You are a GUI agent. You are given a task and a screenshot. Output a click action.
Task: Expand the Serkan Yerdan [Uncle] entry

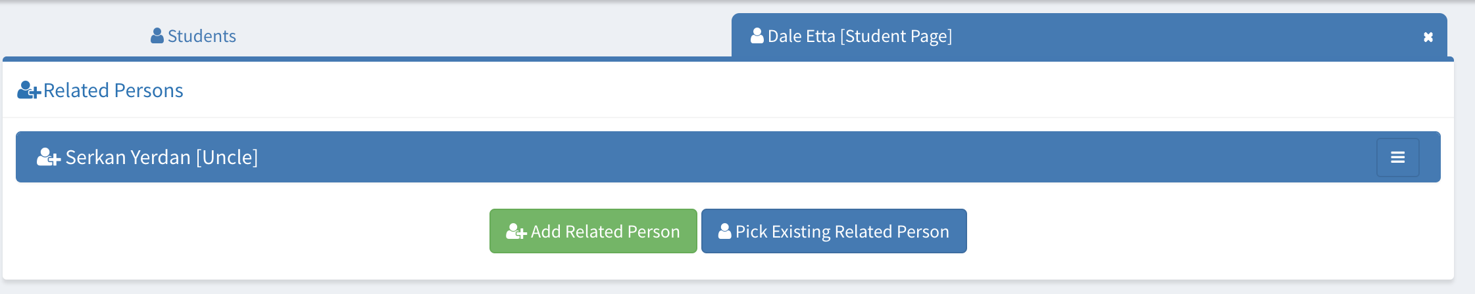(728, 157)
